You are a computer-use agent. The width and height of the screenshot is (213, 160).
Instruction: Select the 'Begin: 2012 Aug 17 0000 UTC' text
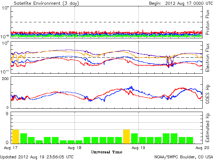click(x=181, y=3)
